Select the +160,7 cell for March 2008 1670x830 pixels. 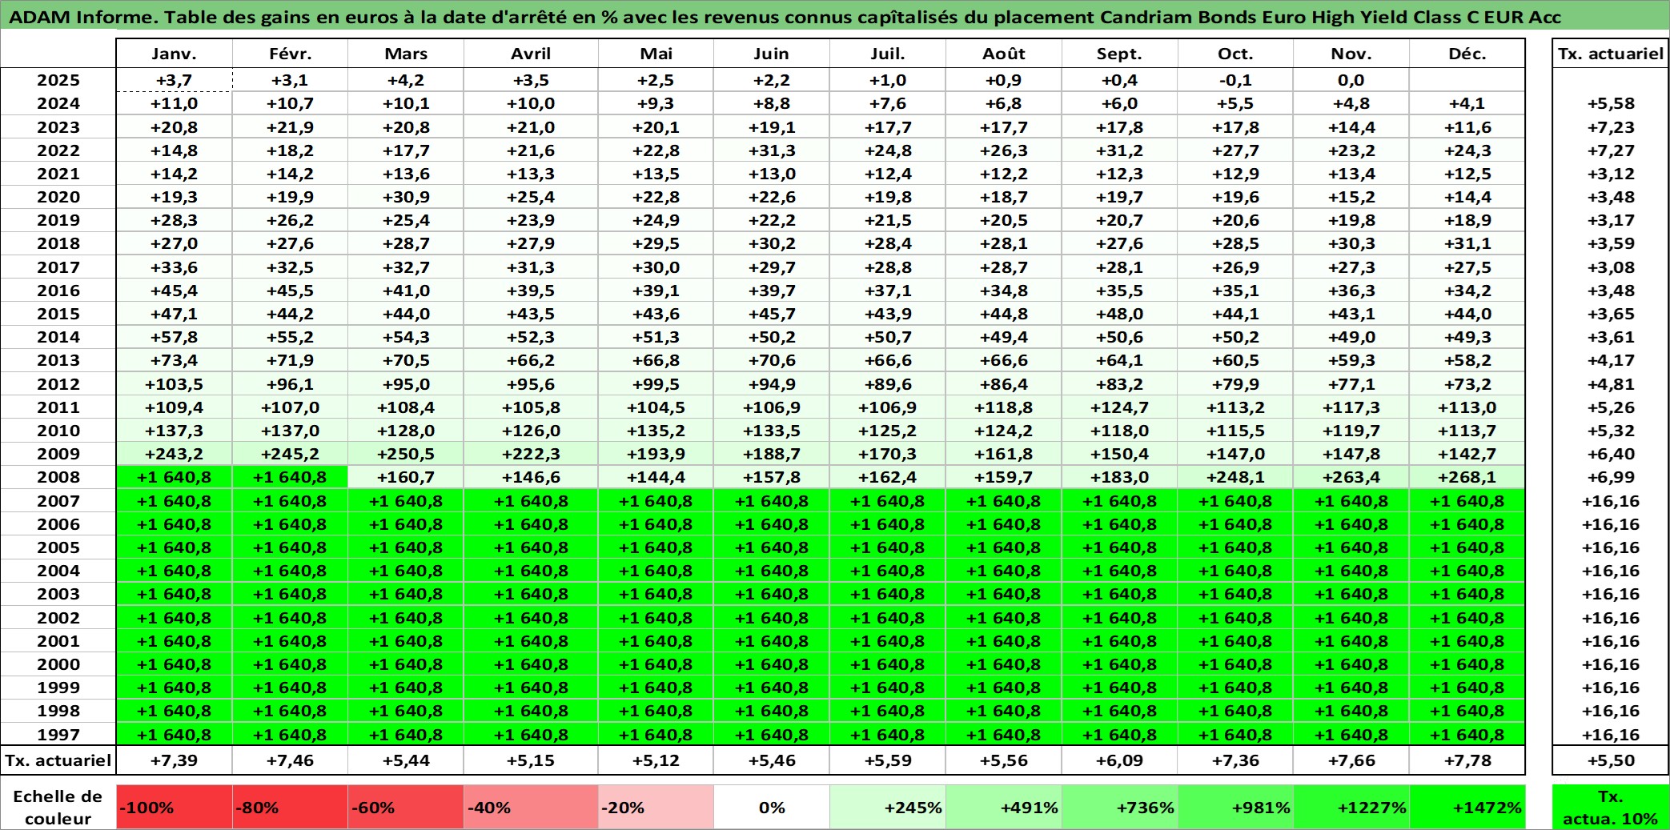[406, 477]
